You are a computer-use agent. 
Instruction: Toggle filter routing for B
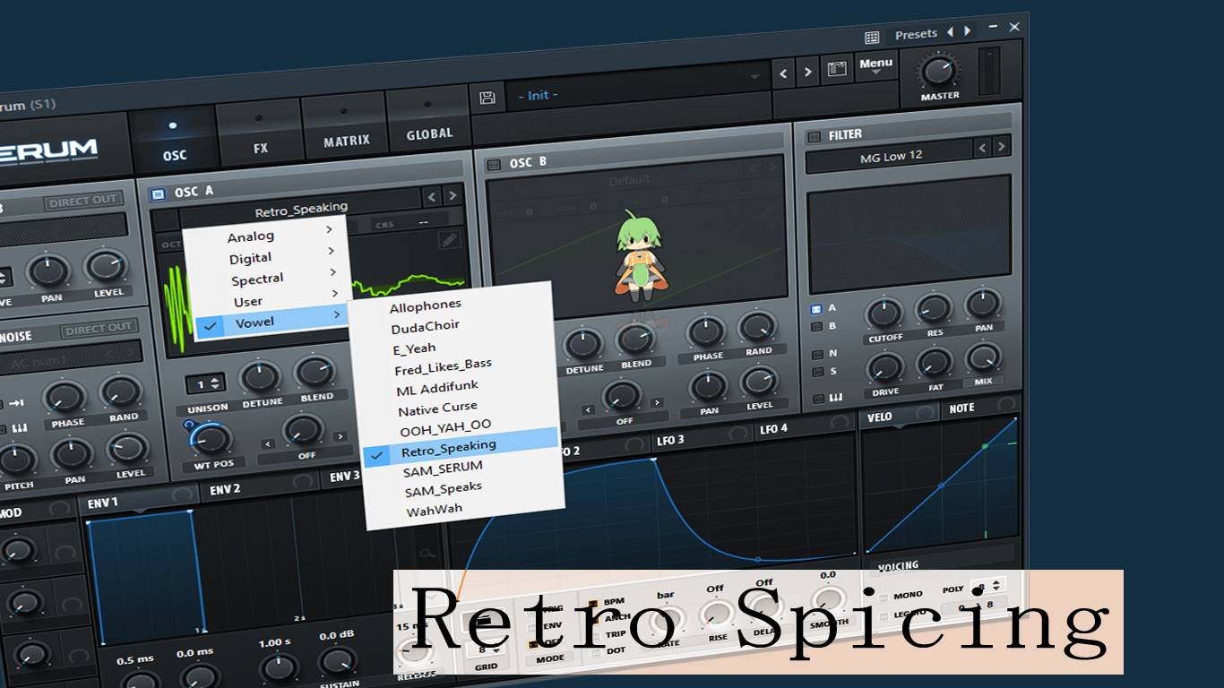click(815, 327)
